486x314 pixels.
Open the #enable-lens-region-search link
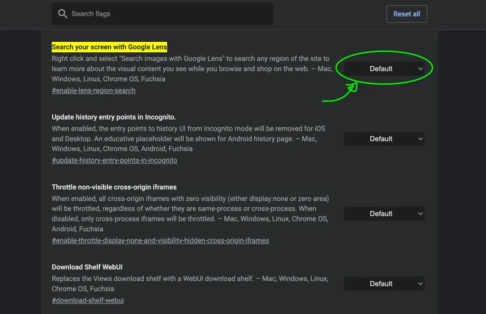93,91
